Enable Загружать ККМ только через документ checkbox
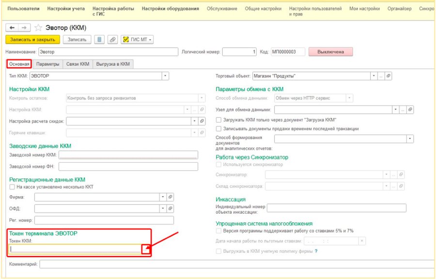This screenshot has height=279, width=436. pyautogui.click(x=219, y=120)
